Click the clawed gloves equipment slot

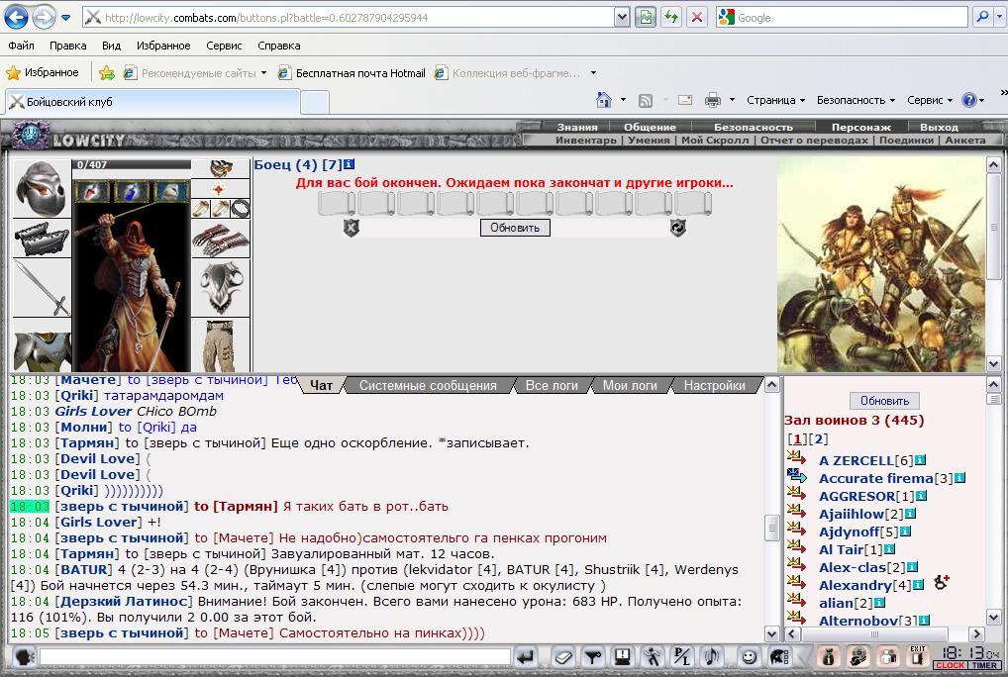coord(221,240)
